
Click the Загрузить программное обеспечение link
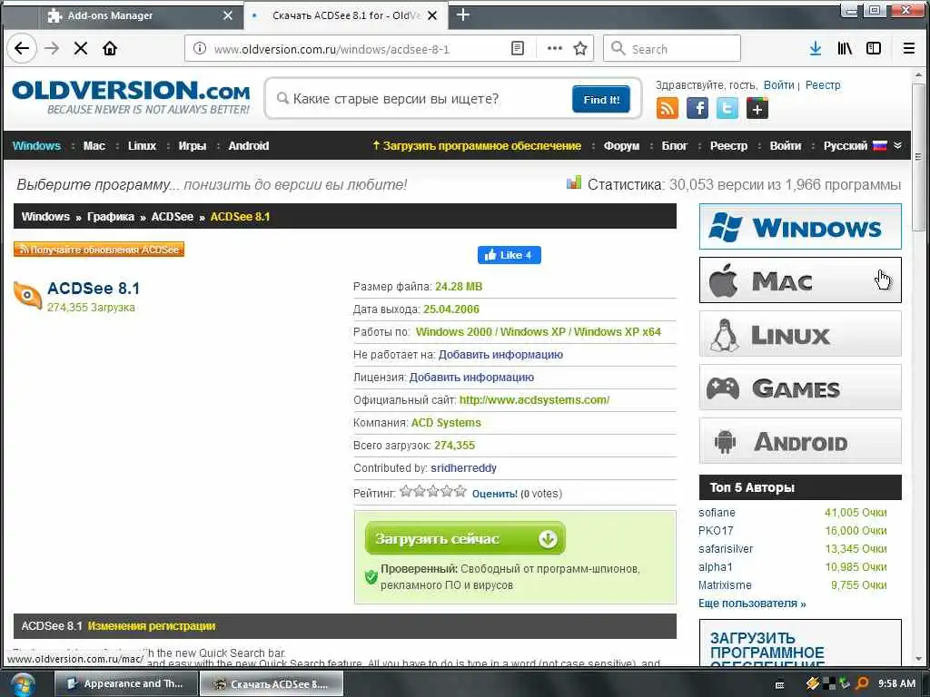(476, 146)
